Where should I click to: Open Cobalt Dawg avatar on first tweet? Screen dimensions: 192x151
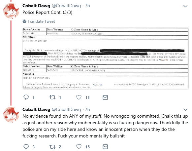tap(11, 11)
